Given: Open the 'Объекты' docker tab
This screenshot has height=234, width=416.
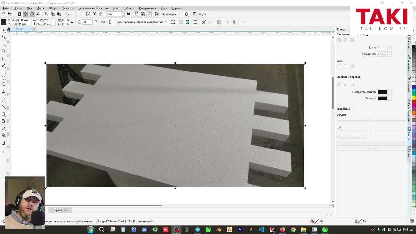Looking at the screenshot, I should click(x=409, y=84).
